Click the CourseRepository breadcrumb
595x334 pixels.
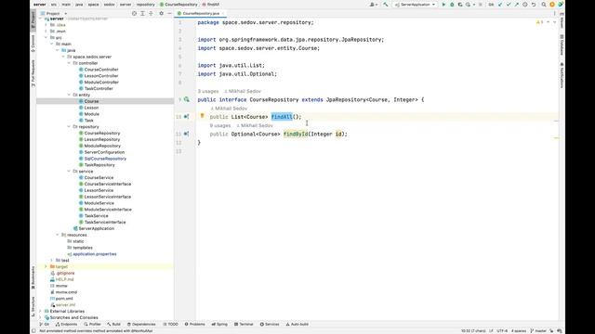click(178, 5)
